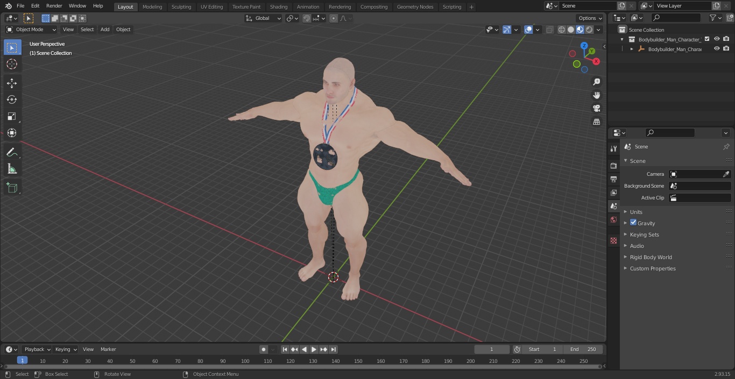Open the outliner filter dropdown
Screen dimensions: 735x379
tap(715, 18)
